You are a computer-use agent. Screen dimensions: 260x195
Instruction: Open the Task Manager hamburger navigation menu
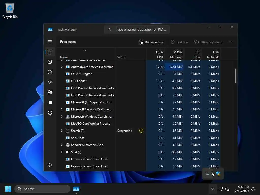click(x=50, y=42)
